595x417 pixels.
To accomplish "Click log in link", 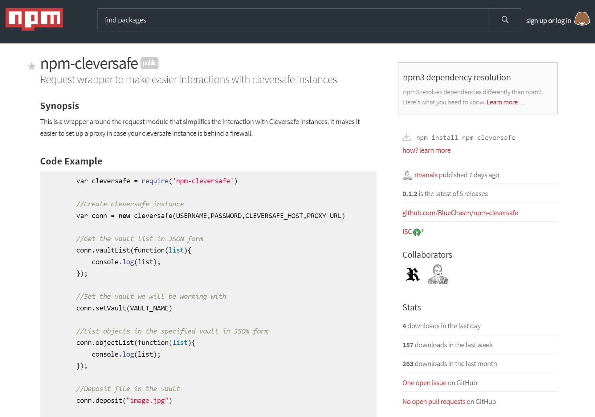I will tap(563, 21).
